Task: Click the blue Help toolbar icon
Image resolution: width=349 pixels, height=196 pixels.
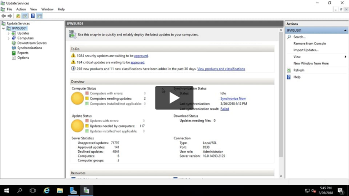Action: click(33, 16)
